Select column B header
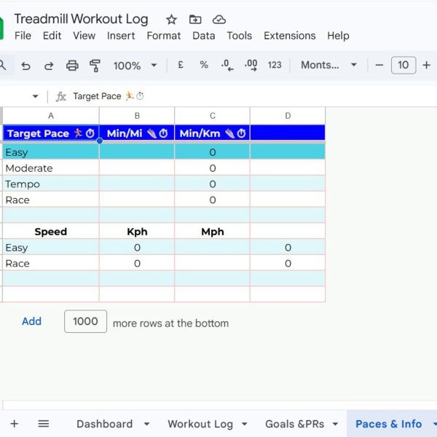Viewport: 437px width, 437px height. (137, 115)
